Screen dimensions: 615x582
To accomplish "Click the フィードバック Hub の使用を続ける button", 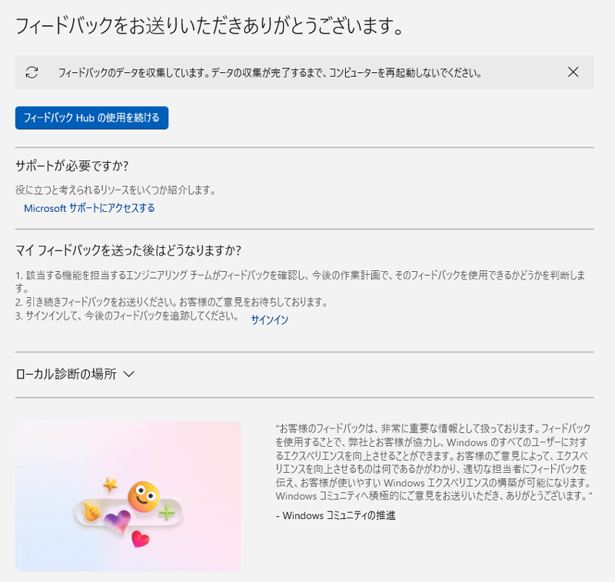I will click(91, 117).
